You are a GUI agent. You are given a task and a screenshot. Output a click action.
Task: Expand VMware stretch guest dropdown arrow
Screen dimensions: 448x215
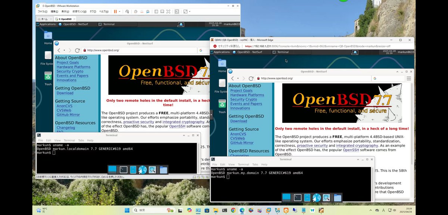[190, 12]
